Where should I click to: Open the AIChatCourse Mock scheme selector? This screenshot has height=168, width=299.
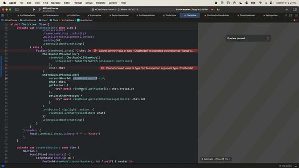tap(103, 9)
